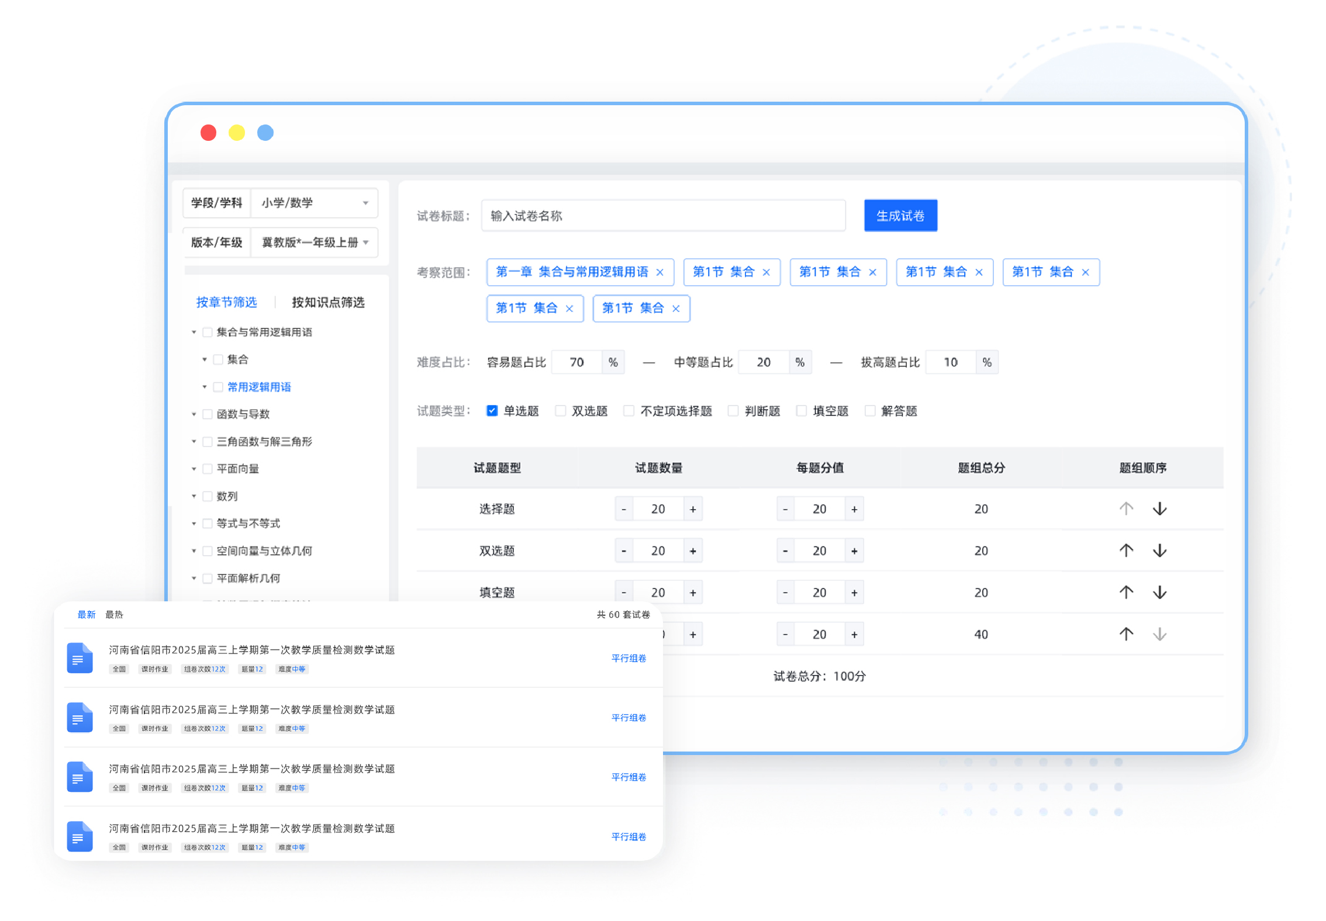Click the 生成试卷 button
The width and height of the screenshot is (1326, 921).
point(900,216)
